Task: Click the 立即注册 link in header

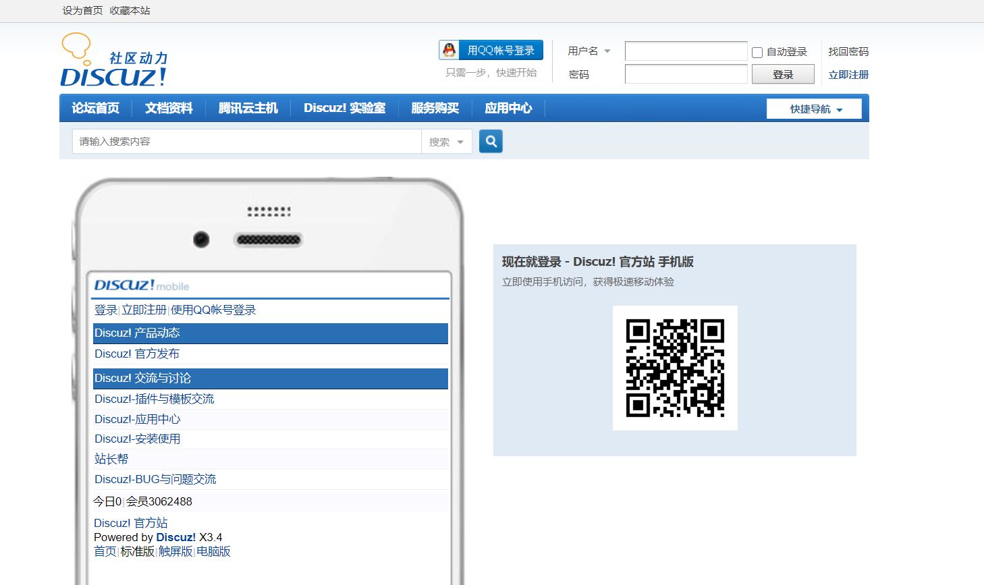Action: pos(848,75)
